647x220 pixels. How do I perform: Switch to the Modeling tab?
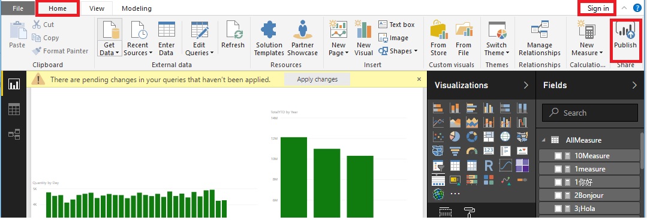click(x=137, y=8)
